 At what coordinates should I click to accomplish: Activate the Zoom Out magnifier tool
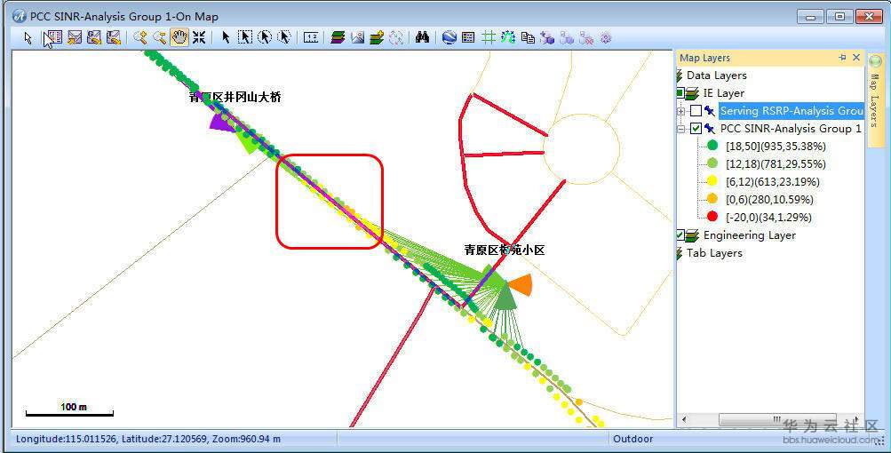pos(160,38)
